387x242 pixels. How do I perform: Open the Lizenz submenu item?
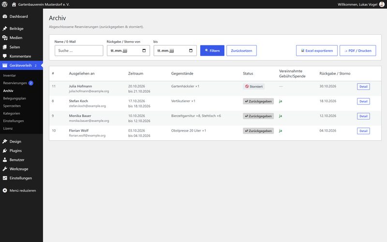point(8,128)
